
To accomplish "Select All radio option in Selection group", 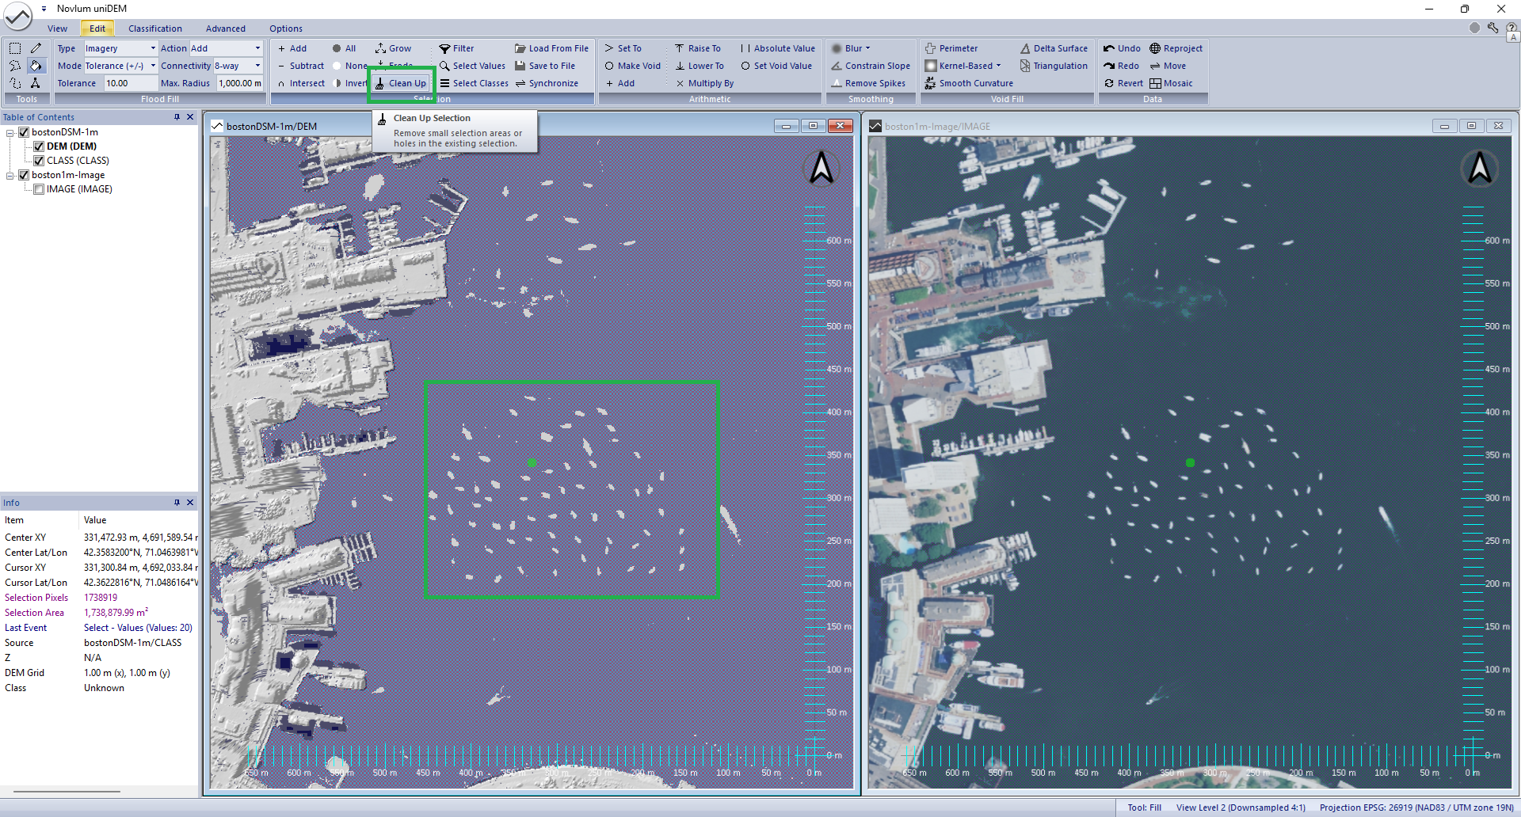I will point(344,48).
